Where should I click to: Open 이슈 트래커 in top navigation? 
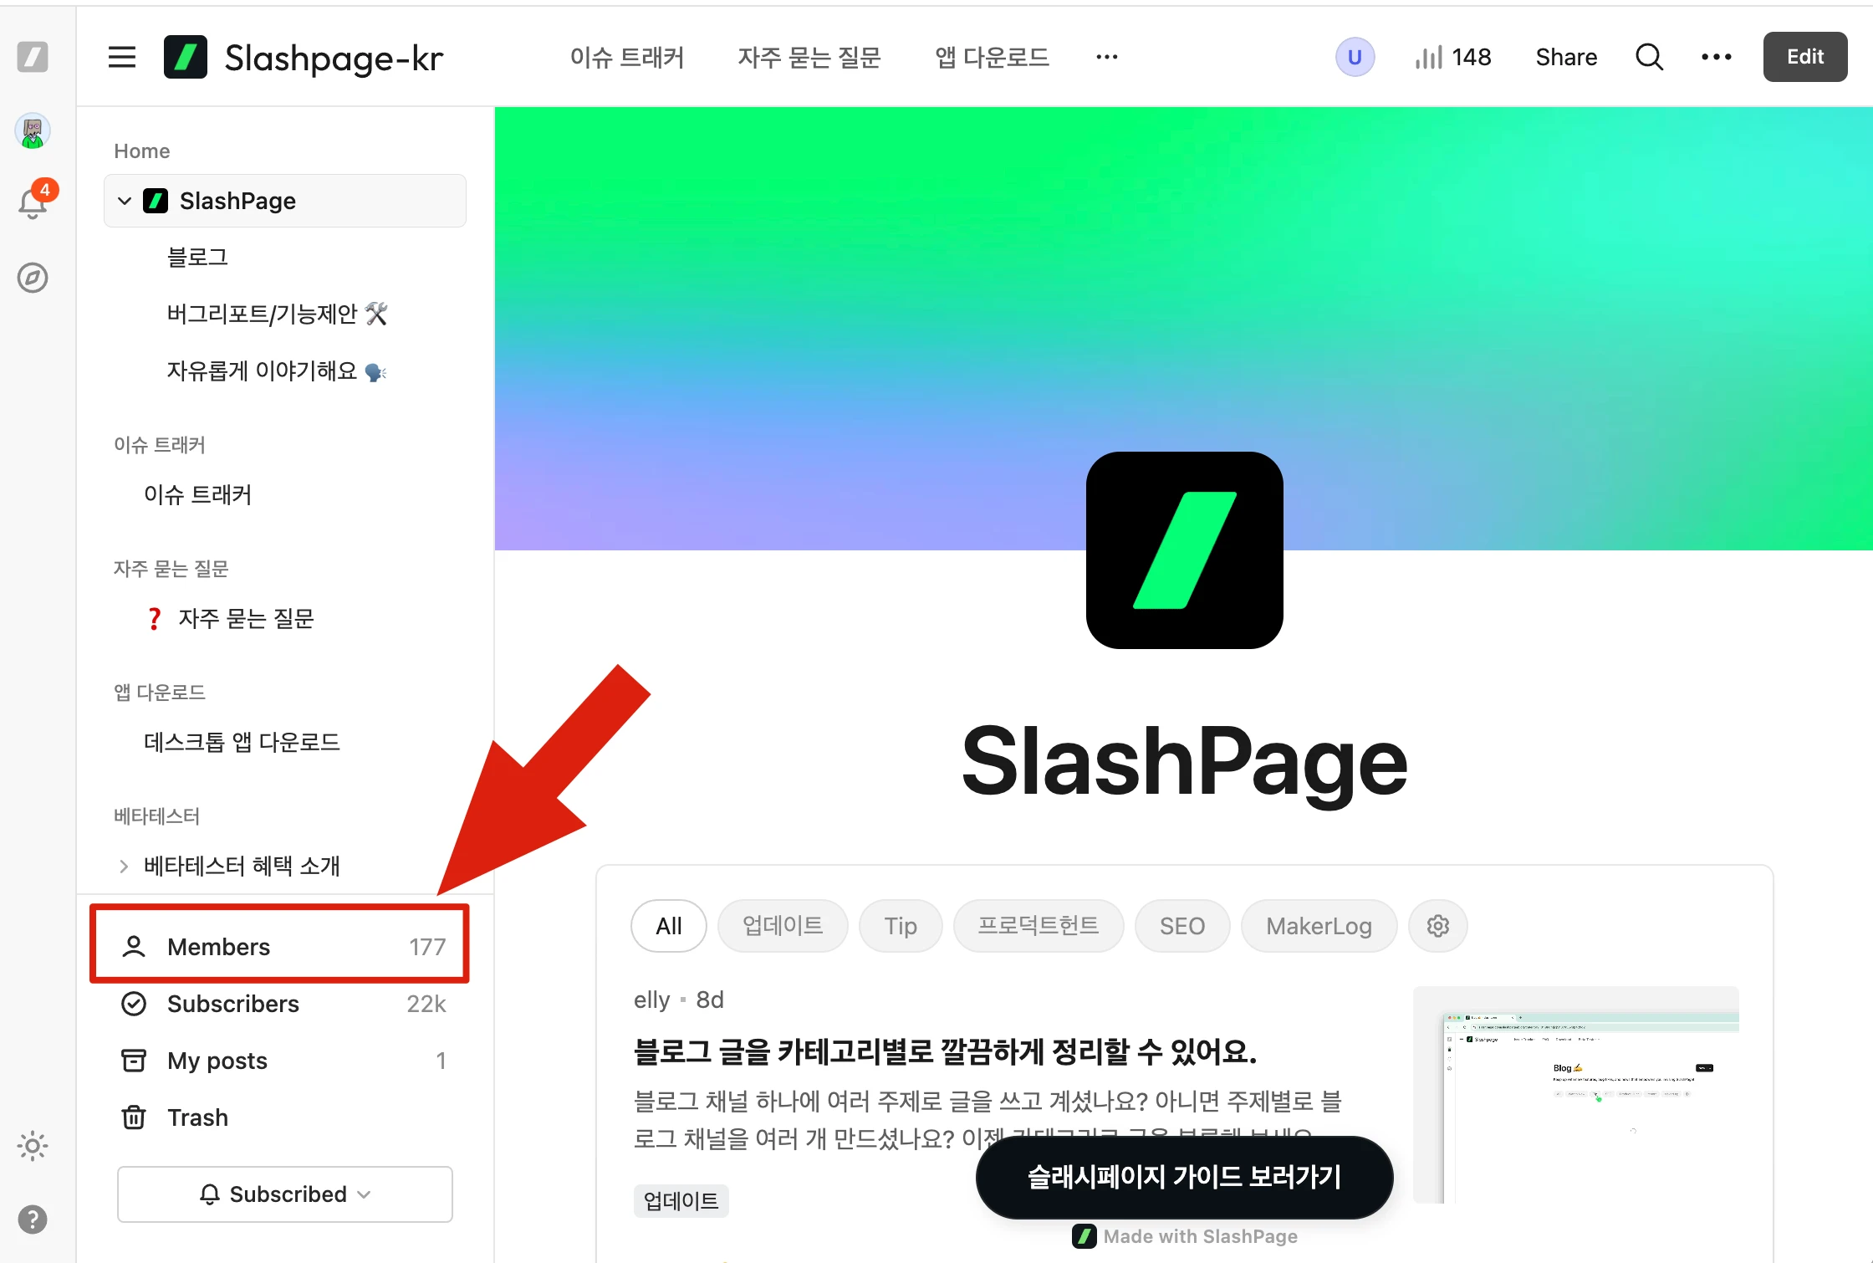[626, 57]
